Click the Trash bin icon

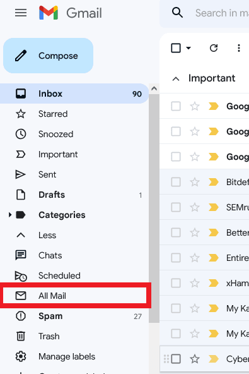pyautogui.click(x=21, y=336)
